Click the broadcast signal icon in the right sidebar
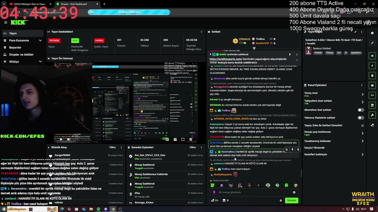The height and width of the screenshot is (212, 378). (372, 95)
